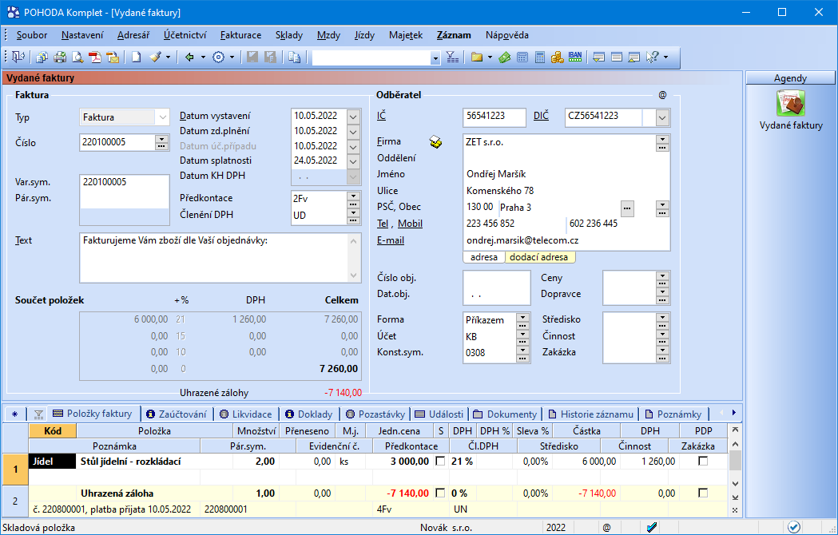The image size is (838, 535).
Task: Click blue checkmark icon in status bar
Action: (x=652, y=528)
